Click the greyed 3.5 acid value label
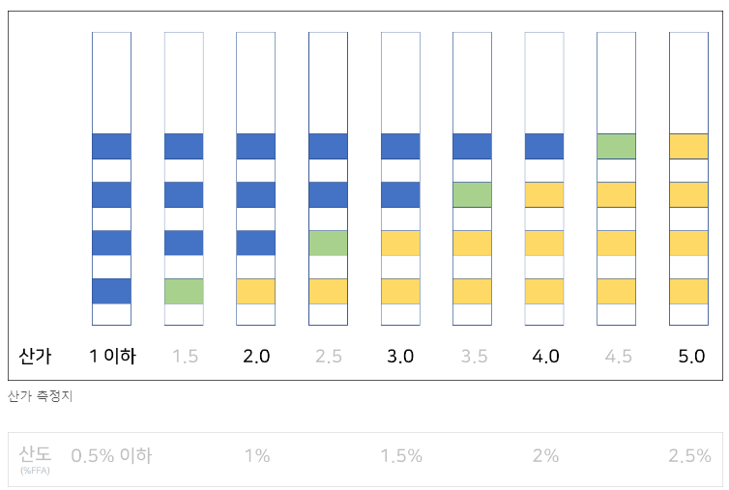 [474, 357]
